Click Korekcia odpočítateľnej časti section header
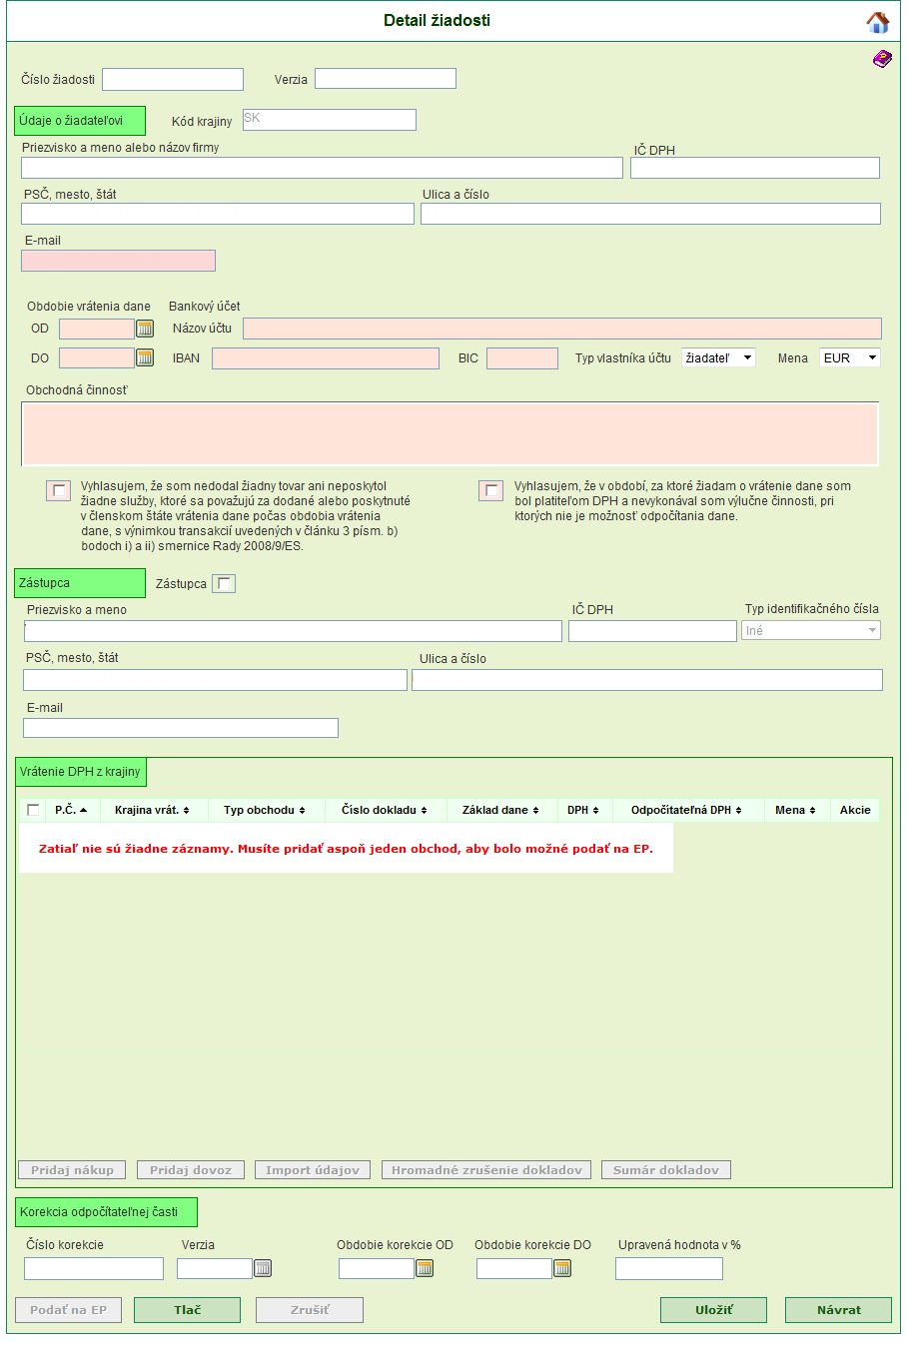Image resolution: width=907 pixels, height=1351 pixels. (106, 1212)
